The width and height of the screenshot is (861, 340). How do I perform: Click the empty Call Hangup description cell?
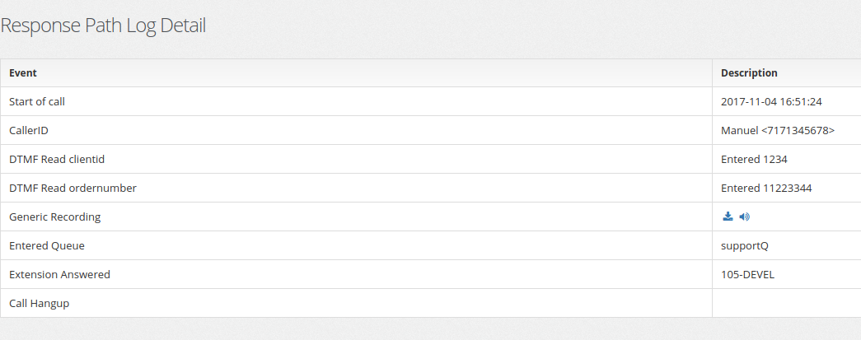(787, 303)
